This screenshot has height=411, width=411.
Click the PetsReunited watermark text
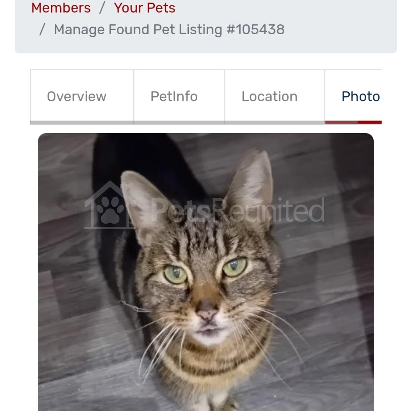click(x=237, y=210)
